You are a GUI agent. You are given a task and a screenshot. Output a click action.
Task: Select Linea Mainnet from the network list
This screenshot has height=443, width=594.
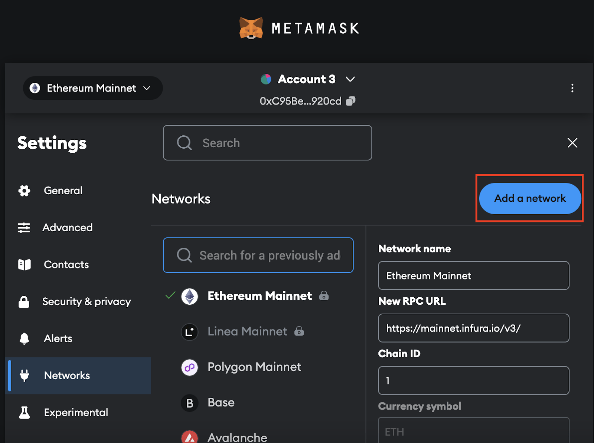point(247,331)
